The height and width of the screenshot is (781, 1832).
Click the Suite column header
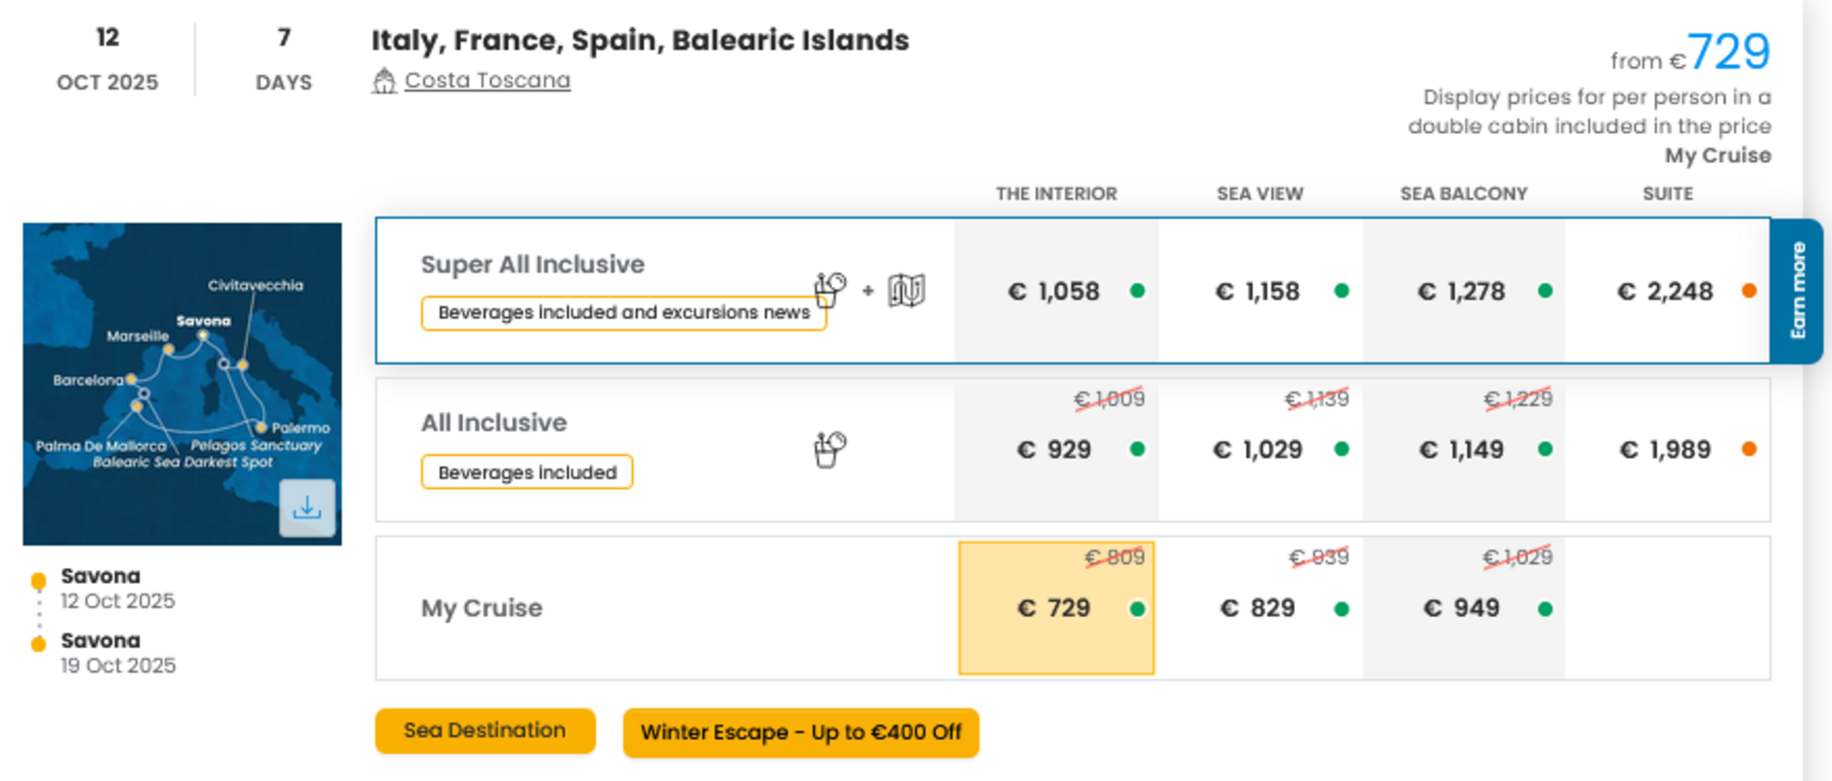coord(1668,193)
